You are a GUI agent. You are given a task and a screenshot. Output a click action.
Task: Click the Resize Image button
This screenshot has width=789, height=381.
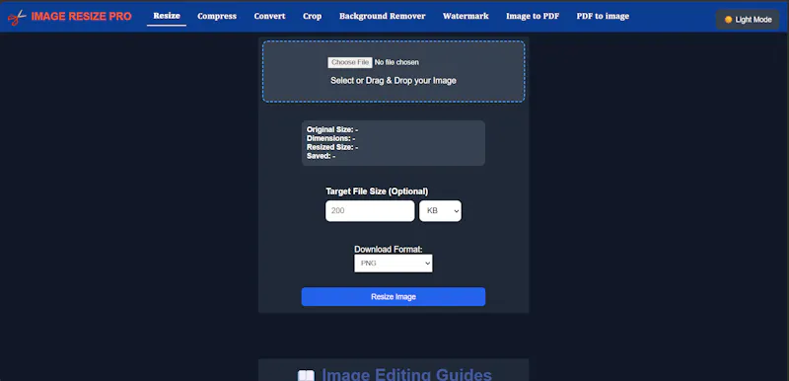[x=394, y=297]
